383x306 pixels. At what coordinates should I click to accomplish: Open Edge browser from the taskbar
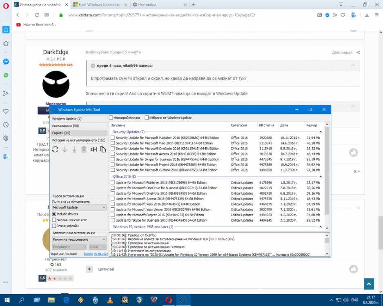point(66,300)
